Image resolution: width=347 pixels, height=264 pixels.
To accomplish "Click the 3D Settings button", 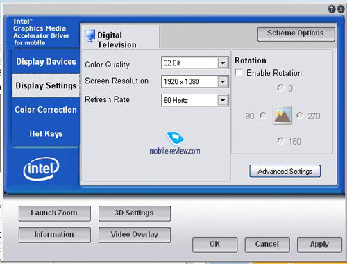I will pyautogui.click(x=135, y=213).
